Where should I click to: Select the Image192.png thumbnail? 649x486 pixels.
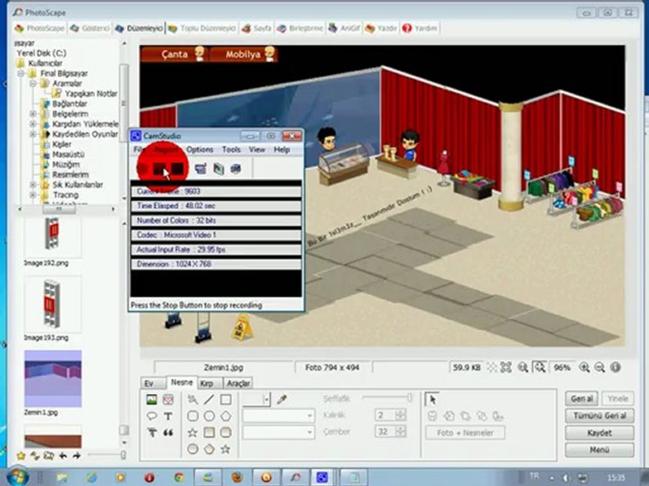(52, 236)
